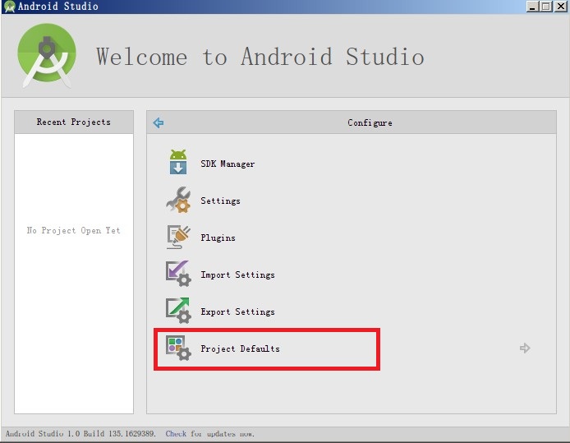This screenshot has width=570, height=443.
Task: Select the Plugins label
Action: 218,238
